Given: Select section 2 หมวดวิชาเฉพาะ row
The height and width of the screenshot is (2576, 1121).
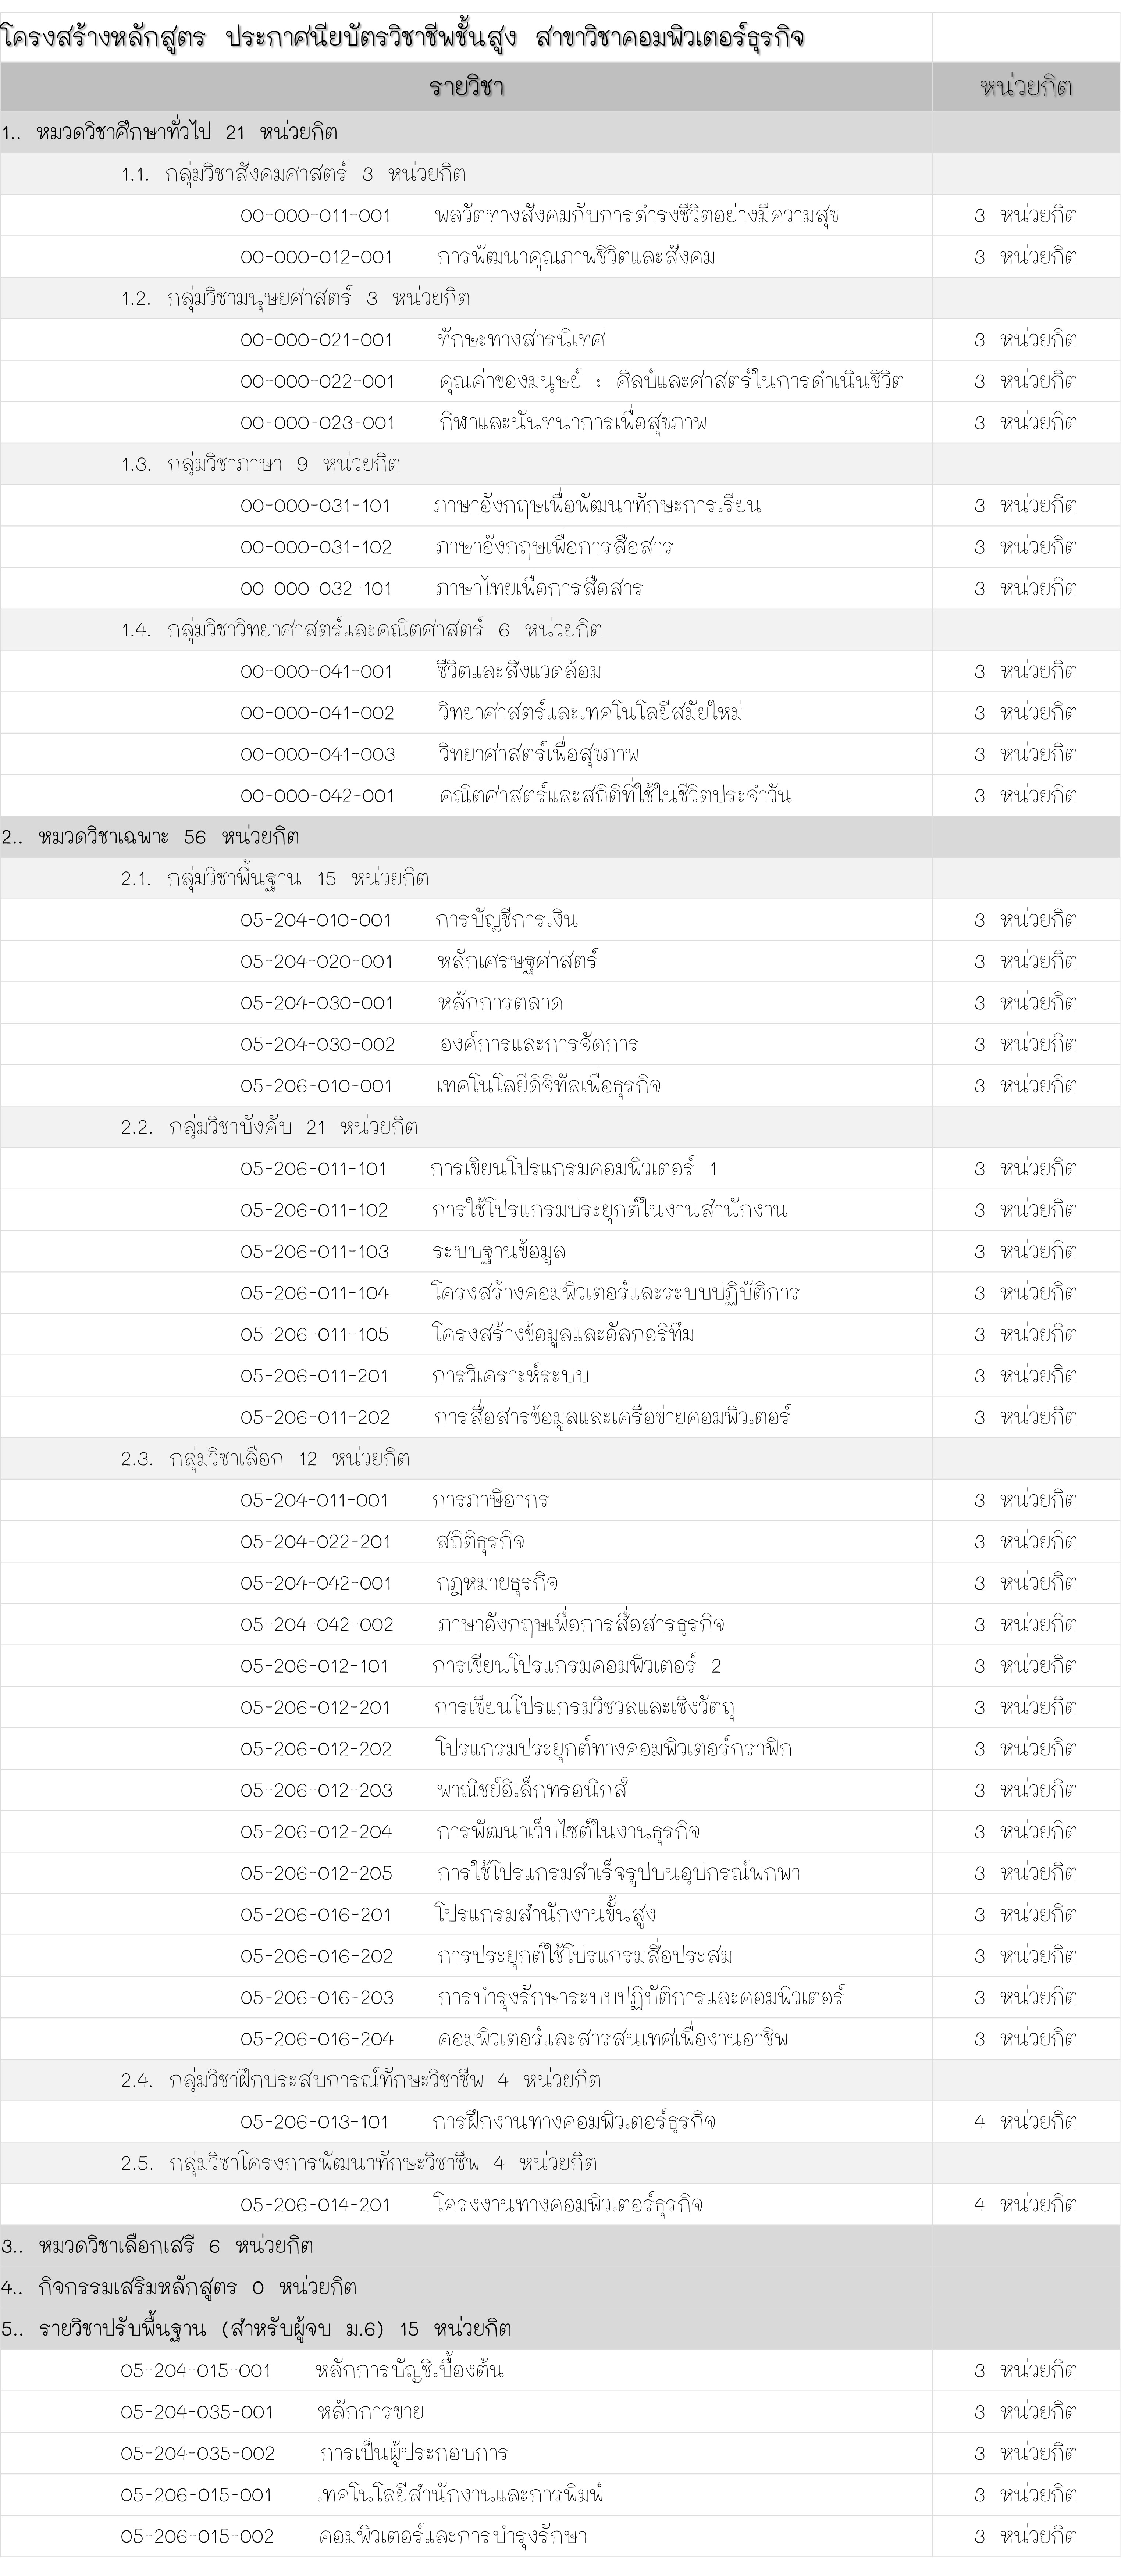Looking at the screenshot, I should [560, 837].
